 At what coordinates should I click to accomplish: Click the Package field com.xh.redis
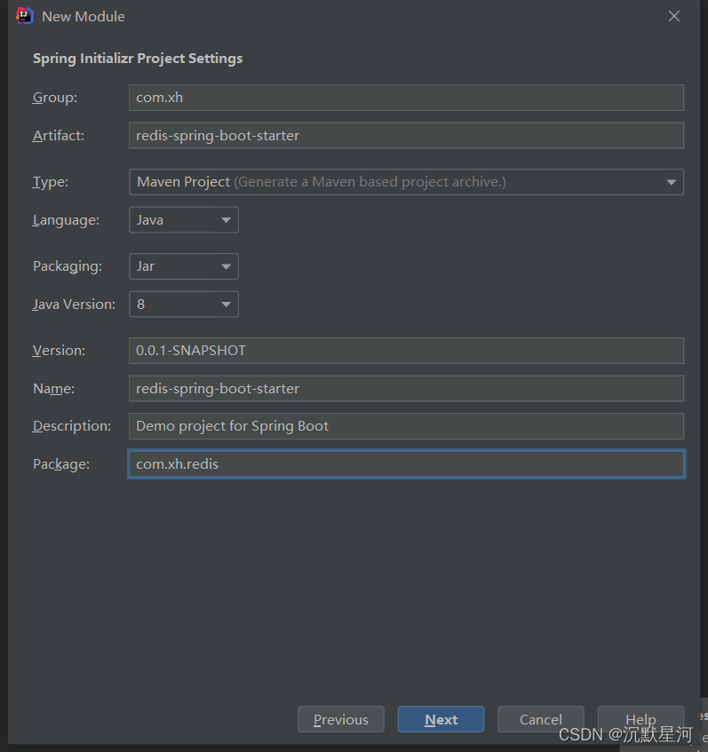click(406, 463)
